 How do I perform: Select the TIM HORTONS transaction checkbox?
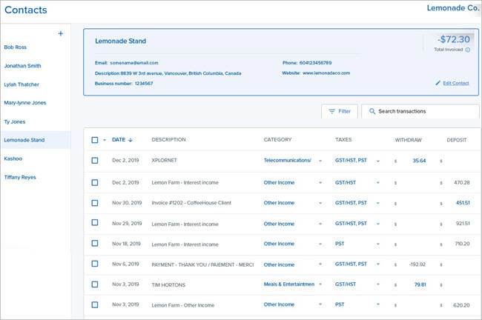tap(94, 284)
